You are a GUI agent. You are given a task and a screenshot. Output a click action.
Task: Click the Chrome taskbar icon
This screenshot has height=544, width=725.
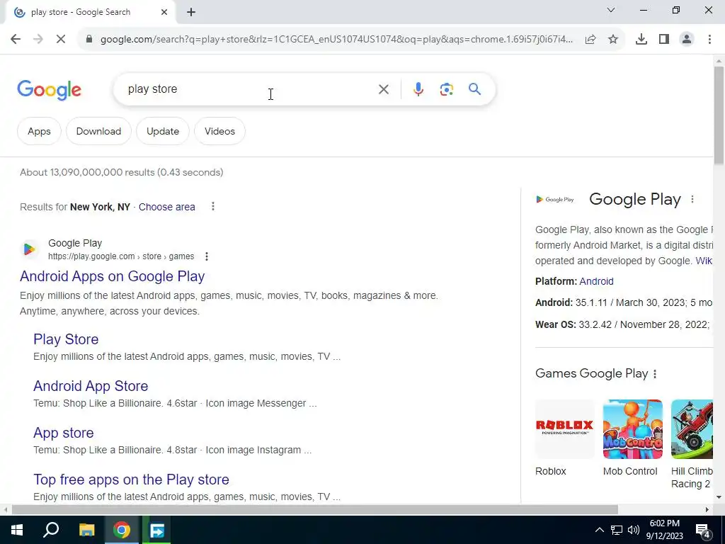tap(122, 530)
